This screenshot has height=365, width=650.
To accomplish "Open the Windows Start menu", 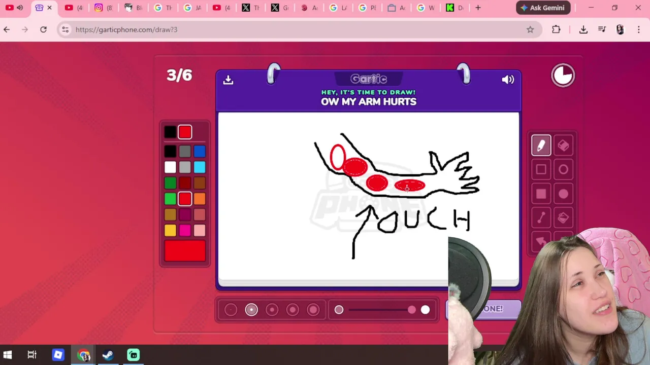I will coord(8,355).
